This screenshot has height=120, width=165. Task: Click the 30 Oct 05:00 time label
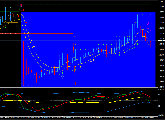pos(108,118)
